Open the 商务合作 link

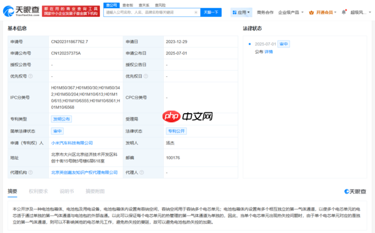tap(265, 12)
